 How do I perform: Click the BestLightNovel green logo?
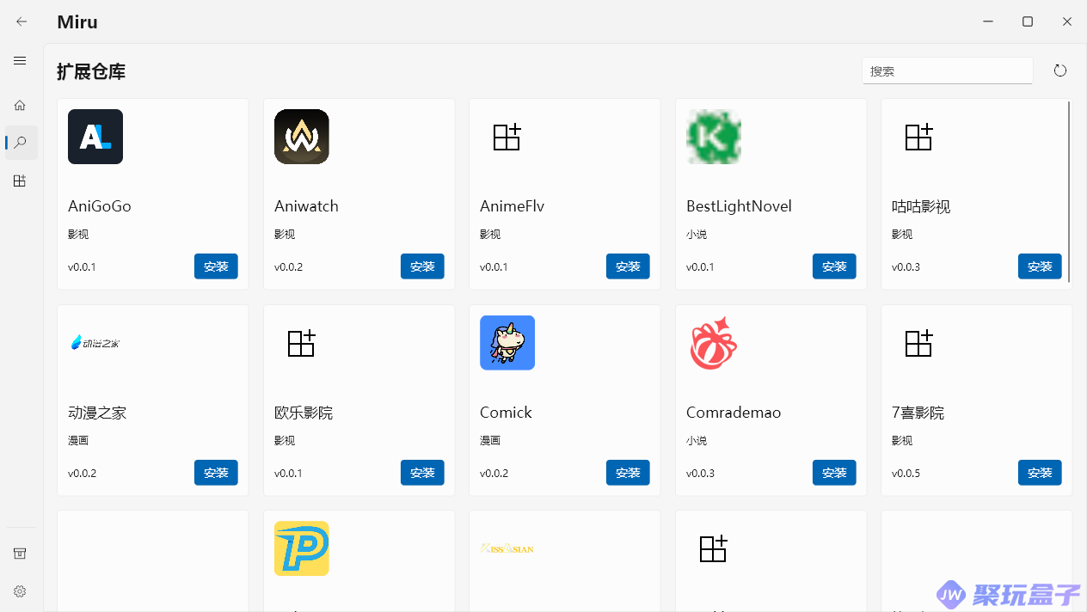714,137
